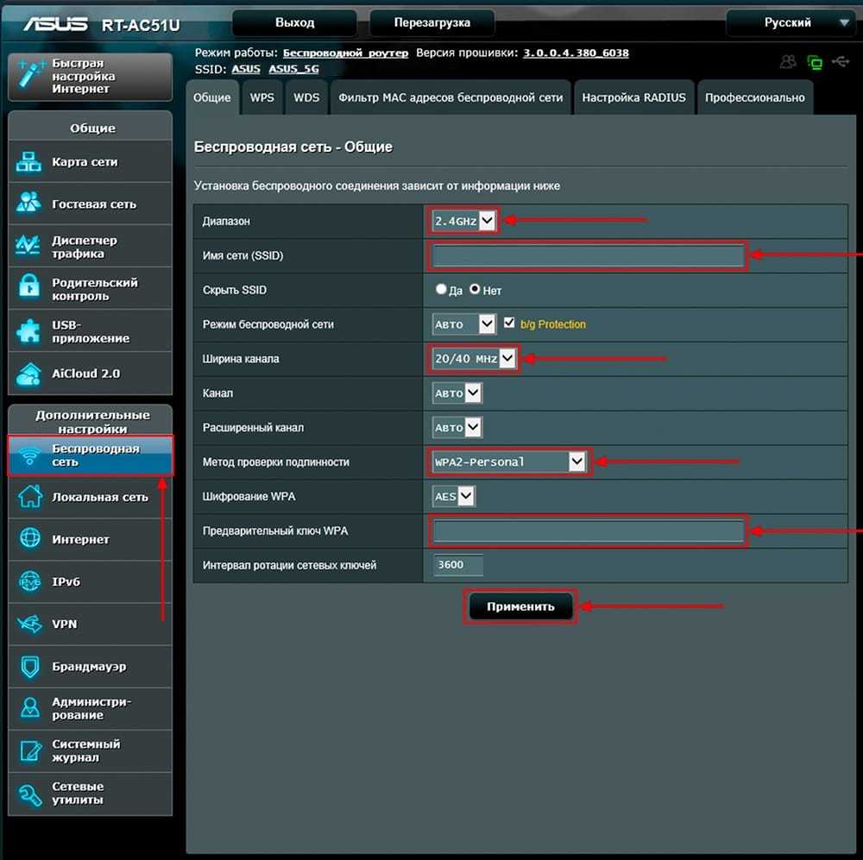Screen dimensions: 863x860
Task: Switch to the WPS tab
Action: 262,97
